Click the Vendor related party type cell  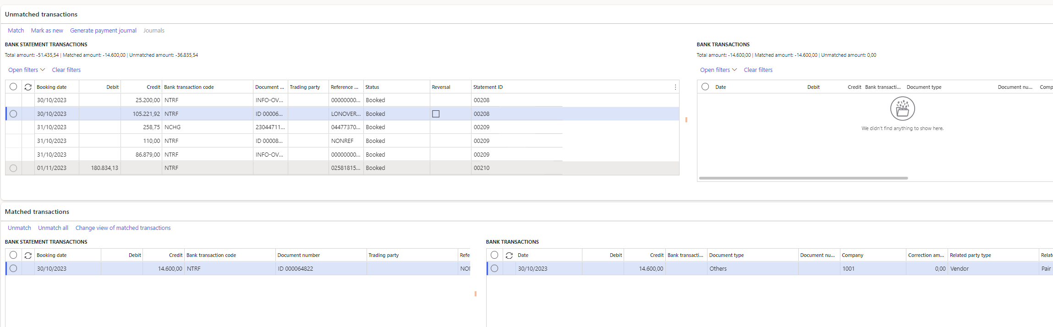click(993, 268)
